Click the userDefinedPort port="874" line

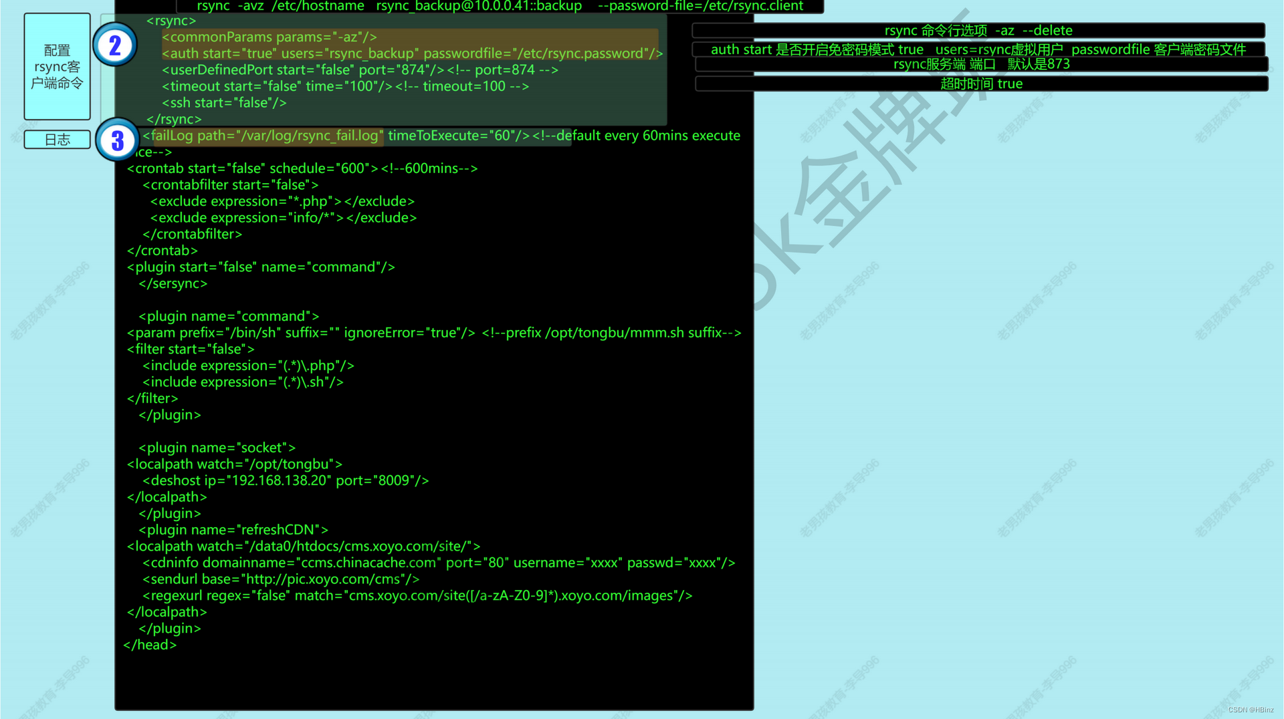pyautogui.click(x=360, y=69)
